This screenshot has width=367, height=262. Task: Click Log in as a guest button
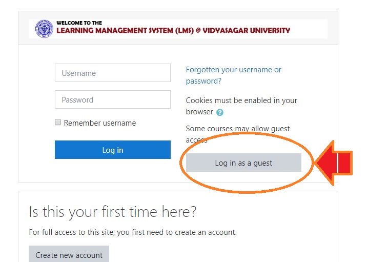pyautogui.click(x=243, y=163)
